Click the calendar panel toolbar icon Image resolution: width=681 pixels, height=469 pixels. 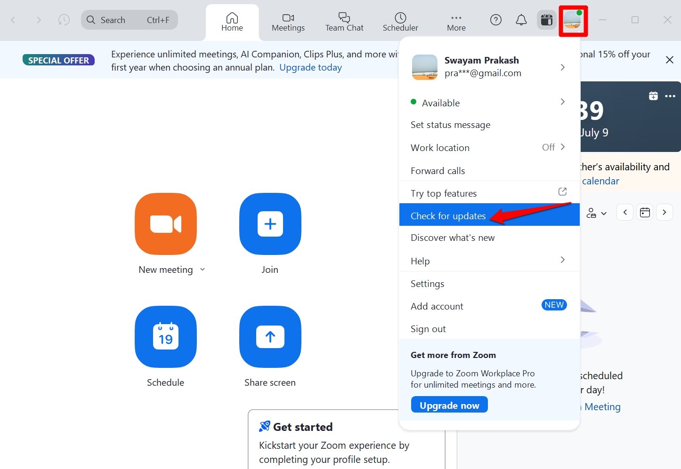[x=547, y=20]
